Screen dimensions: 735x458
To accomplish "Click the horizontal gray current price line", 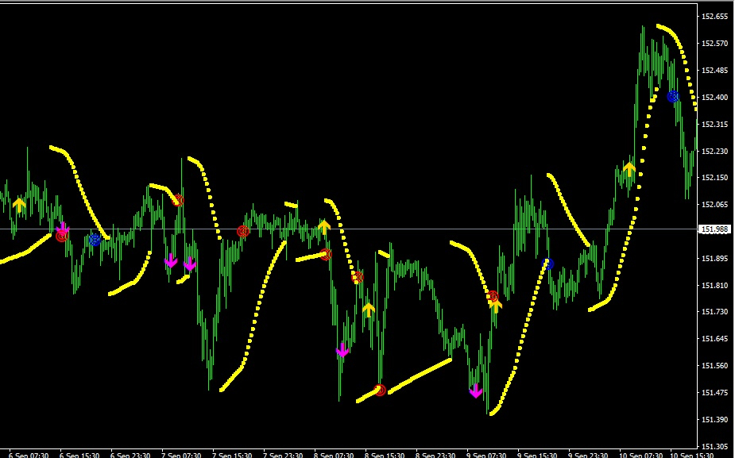I will [349, 229].
